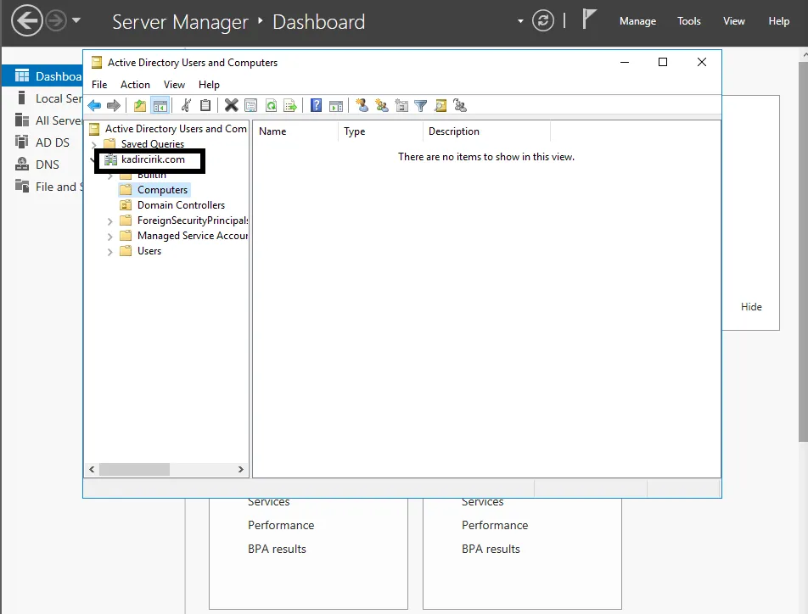Toggle Show/Hide Action Pane icon
Screen dimensions: 808x614
pos(336,106)
